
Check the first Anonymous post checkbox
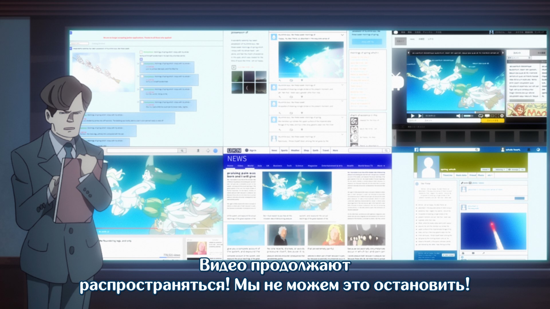pyautogui.click(x=141, y=52)
